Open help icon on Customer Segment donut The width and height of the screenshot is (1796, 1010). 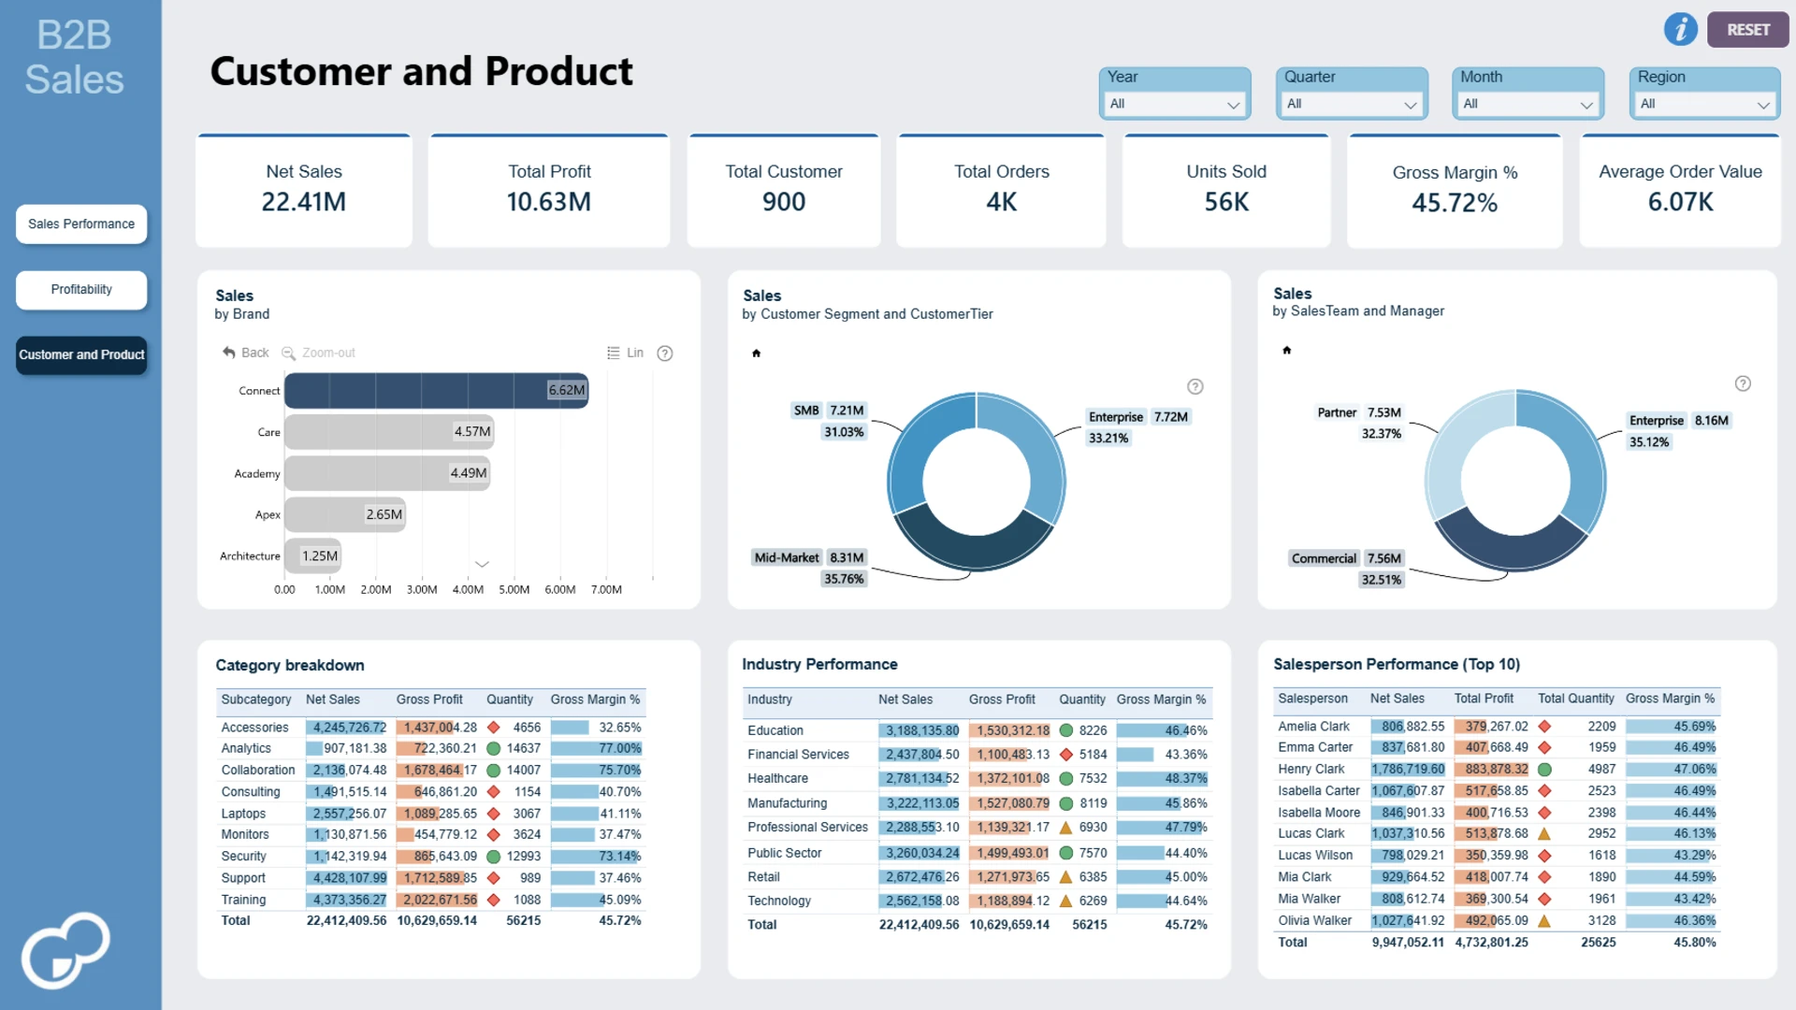tap(1195, 386)
